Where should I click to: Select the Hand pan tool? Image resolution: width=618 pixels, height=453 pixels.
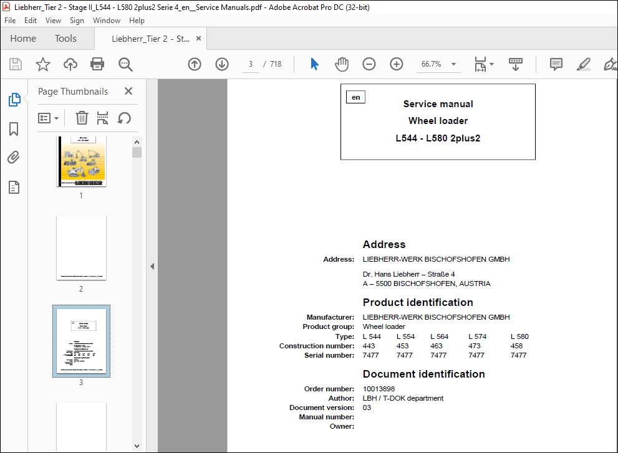342,64
